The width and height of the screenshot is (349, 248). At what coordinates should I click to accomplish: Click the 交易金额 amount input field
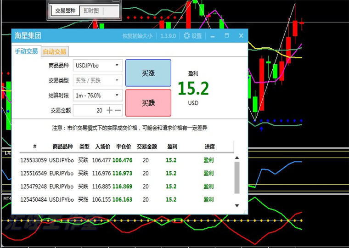tap(89, 110)
